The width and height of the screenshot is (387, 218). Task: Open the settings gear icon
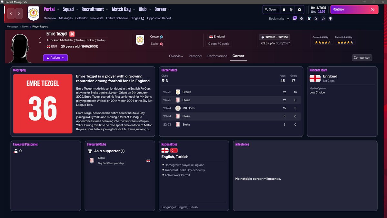(x=300, y=10)
